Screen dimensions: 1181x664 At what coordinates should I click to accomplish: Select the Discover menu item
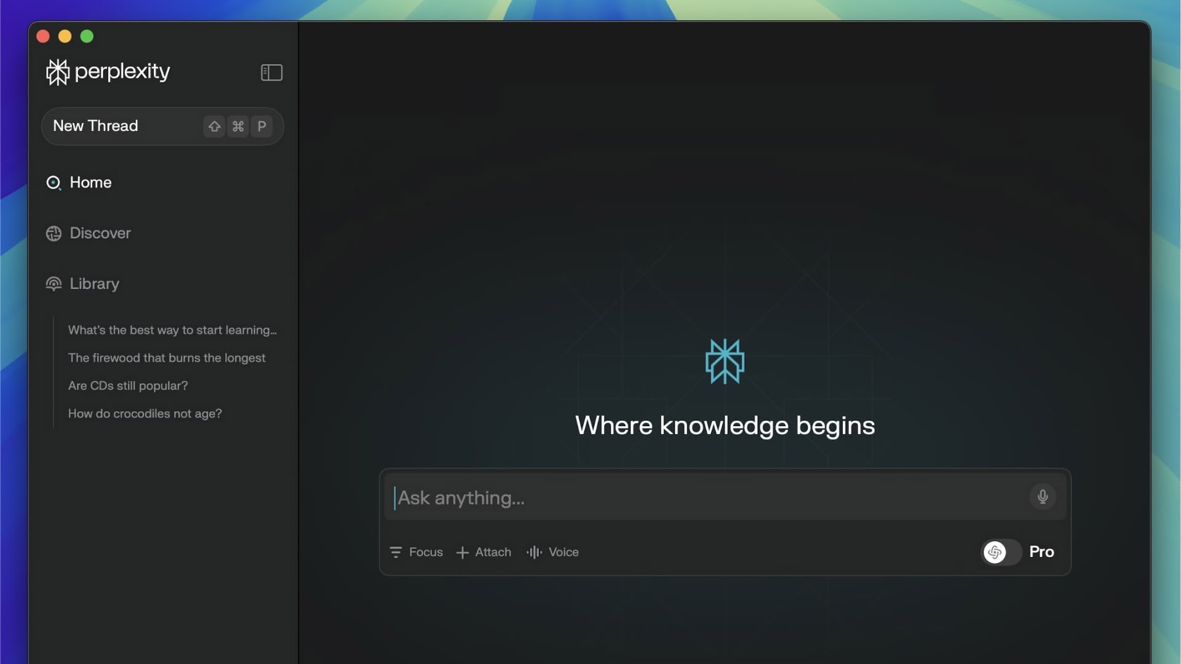tap(100, 232)
